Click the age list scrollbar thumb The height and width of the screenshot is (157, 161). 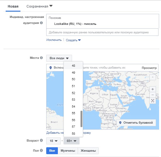pos(81,119)
